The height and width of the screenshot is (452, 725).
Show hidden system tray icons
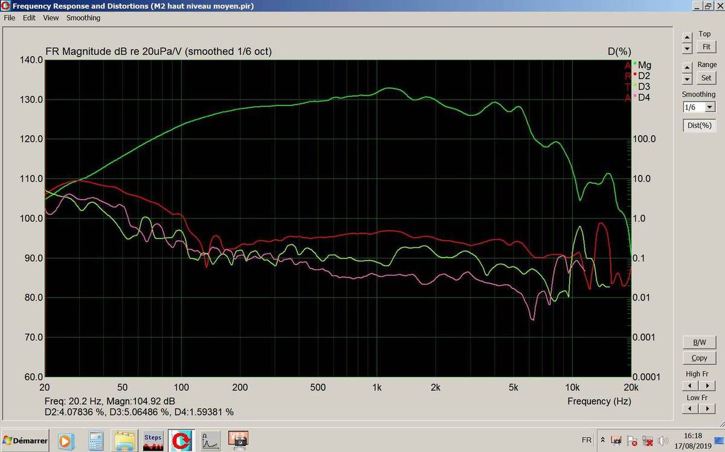point(602,441)
